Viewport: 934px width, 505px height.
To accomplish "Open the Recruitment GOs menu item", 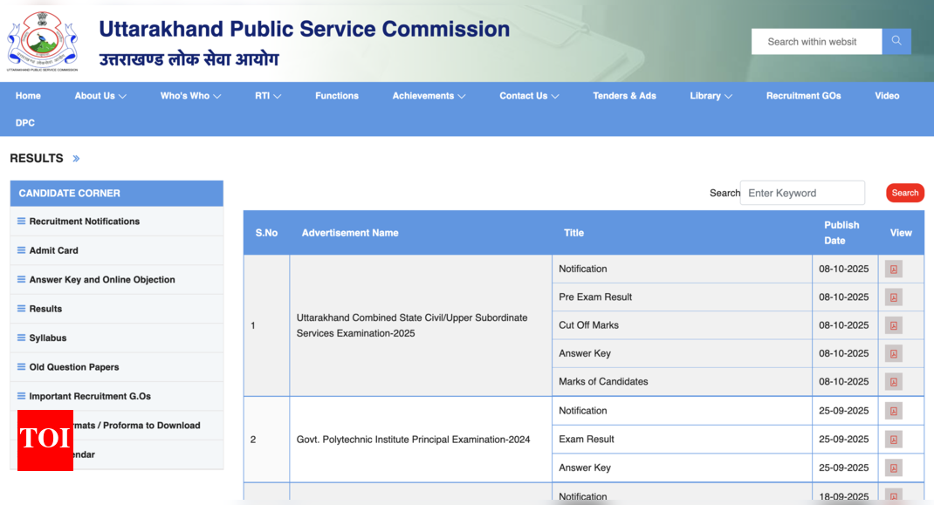I will pyautogui.click(x=803, y=96).
